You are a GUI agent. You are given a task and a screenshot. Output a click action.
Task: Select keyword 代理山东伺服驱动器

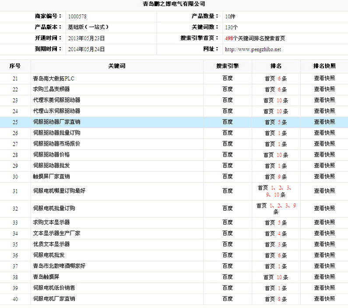[56, 111]
